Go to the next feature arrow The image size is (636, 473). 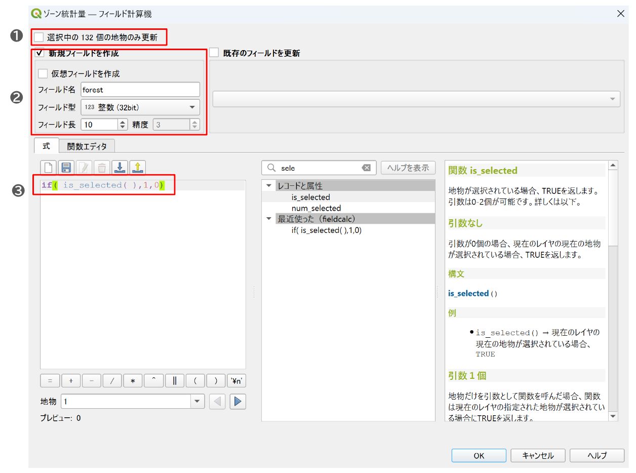click(237, 402)
